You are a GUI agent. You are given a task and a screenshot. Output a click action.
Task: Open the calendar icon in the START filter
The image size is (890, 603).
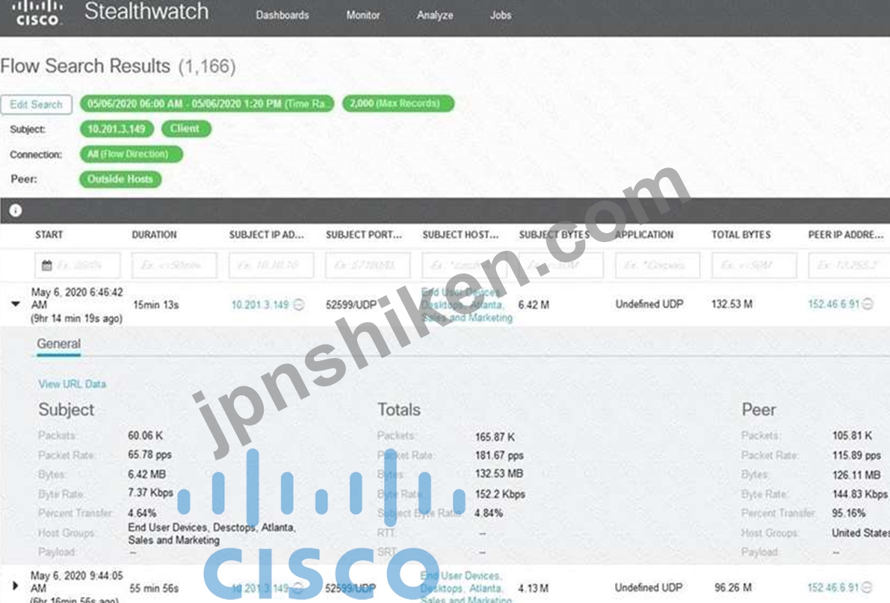click(x=46, y=265)
